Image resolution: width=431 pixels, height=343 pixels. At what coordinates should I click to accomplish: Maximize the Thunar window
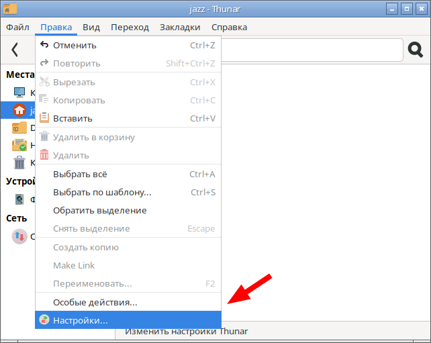point(407,9)
